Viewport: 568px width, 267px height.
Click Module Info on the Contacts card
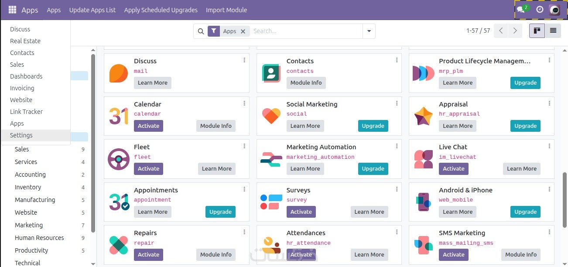(306, 82)
